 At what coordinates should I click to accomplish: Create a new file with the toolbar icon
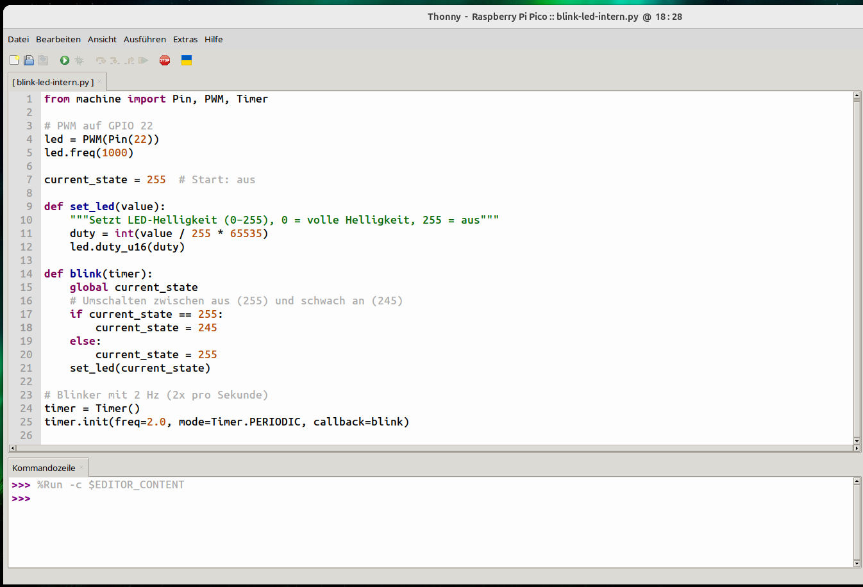pyautogui.click(x=14, y=60)
